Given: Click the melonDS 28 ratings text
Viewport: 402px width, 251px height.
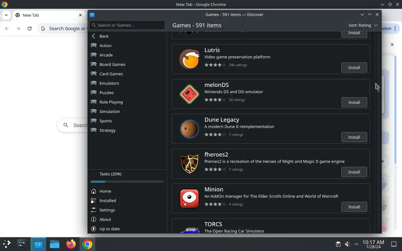Looking at the screenshot, I should coord(237,100).
